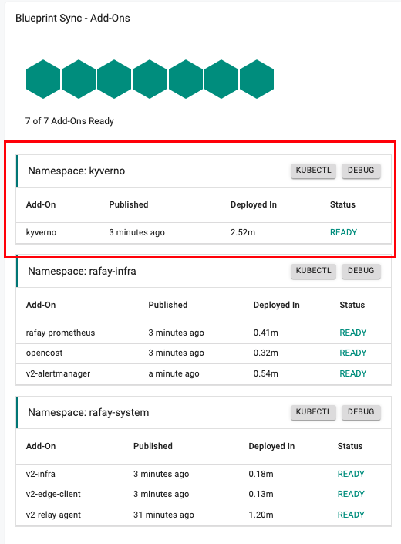Click the READY status of v2-relay-agent
This screenshot has width=401, height=544.
351,515
